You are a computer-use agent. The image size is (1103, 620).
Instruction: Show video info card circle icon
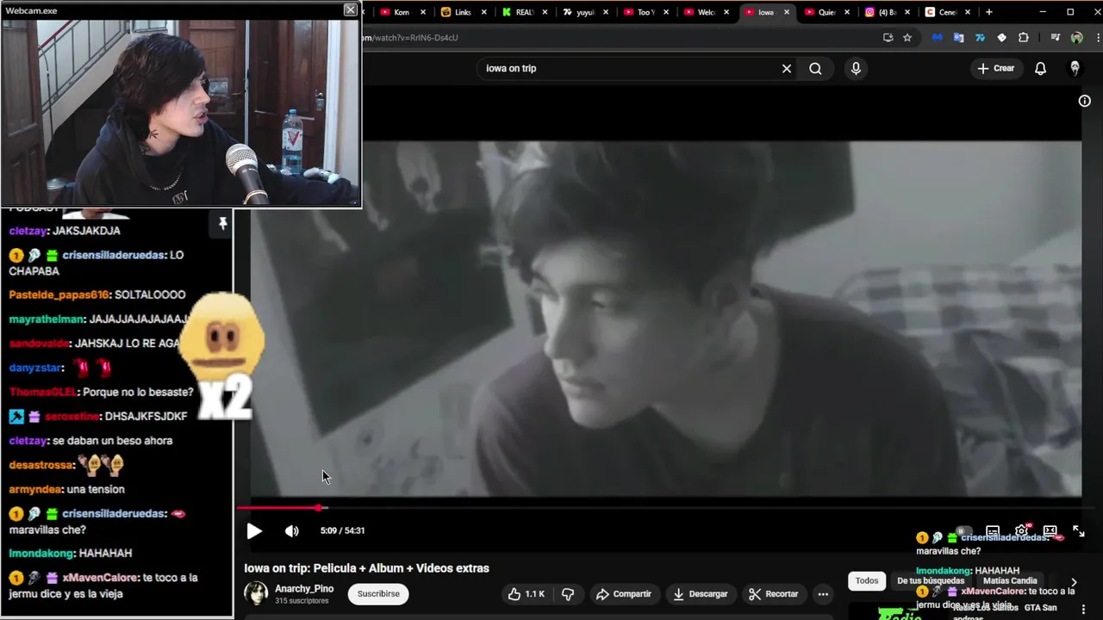pos(1085,101)
